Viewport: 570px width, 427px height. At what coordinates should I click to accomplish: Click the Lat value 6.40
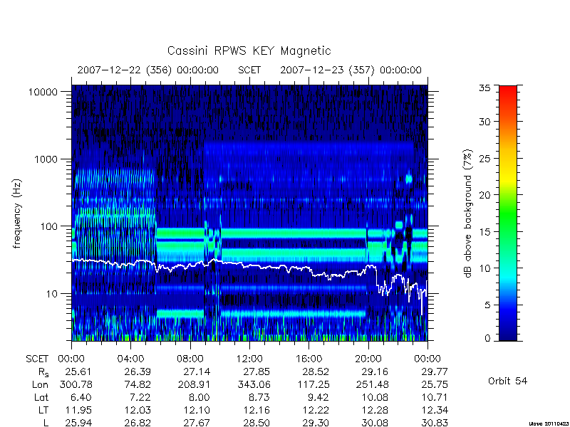81,398
